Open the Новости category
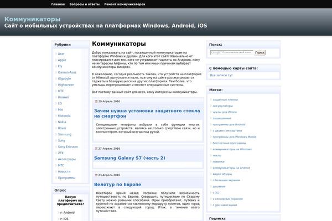The height and width of the screenshot is (221, 332). coord(64,172)
